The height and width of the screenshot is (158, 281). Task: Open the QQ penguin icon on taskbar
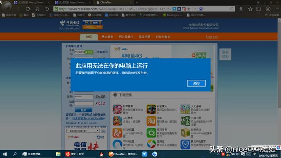(101, 154)
